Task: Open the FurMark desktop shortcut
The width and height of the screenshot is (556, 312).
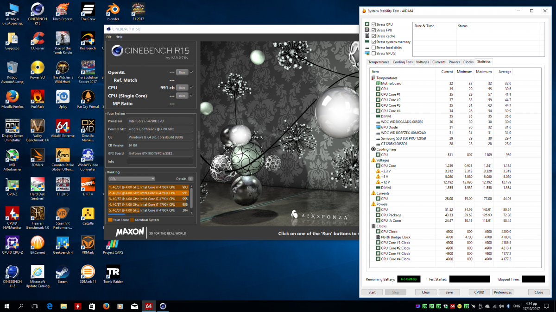Action: 38,99
